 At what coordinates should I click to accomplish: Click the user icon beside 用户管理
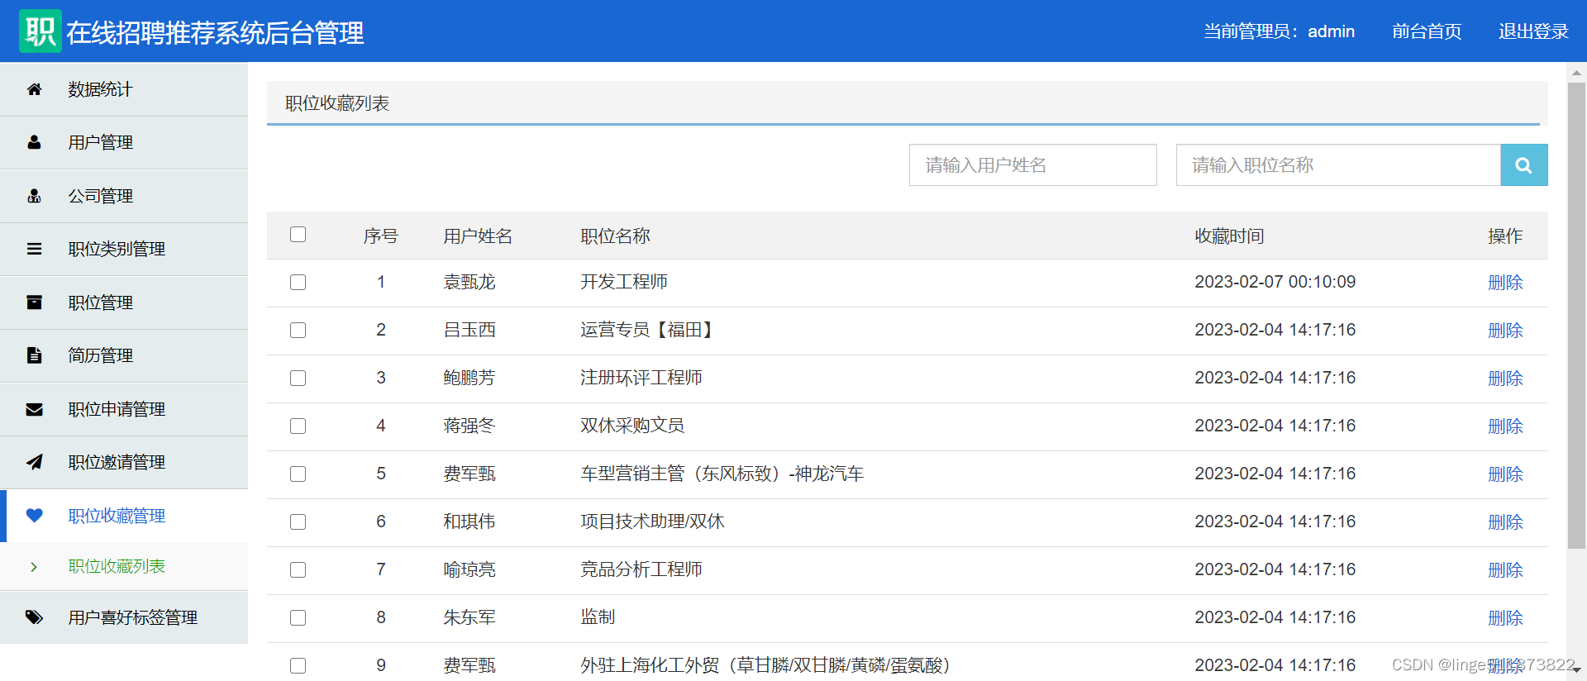[x=34, y=142]
